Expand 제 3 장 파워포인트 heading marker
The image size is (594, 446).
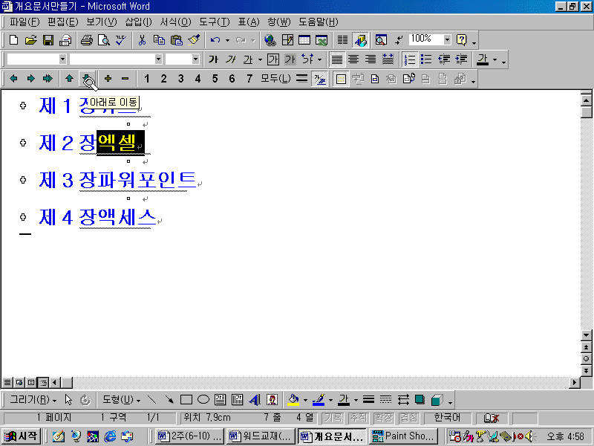[x=23, y=180]
